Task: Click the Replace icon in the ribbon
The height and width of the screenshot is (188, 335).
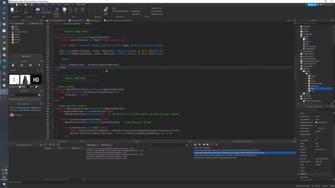Action: [43, 9]
